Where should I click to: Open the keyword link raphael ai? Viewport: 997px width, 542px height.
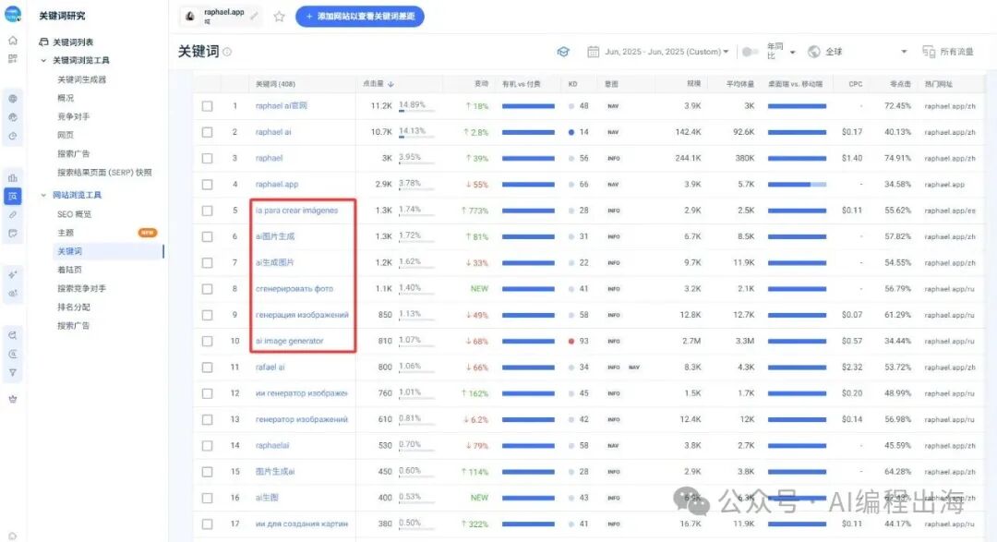(273, 132)
